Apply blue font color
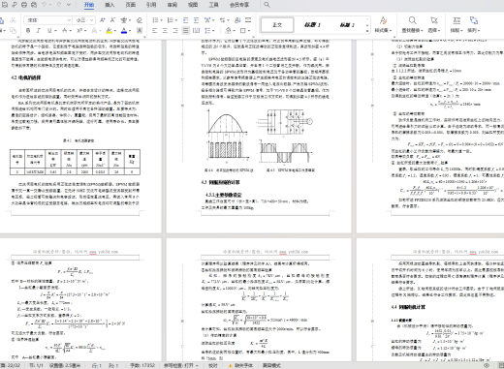 coord(124,31)
